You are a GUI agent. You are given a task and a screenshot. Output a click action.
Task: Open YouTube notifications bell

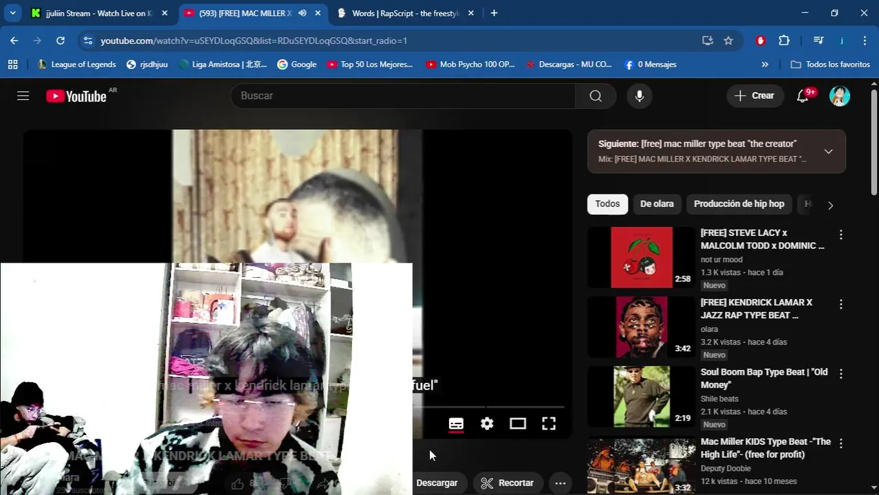pos(803,96)
